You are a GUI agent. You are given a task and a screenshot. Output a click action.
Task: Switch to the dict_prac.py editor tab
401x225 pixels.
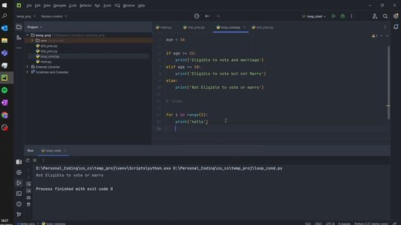[263, 27]
